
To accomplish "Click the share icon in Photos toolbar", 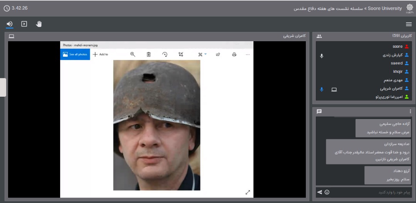I will pyautogui.click(x=218, y=54).
